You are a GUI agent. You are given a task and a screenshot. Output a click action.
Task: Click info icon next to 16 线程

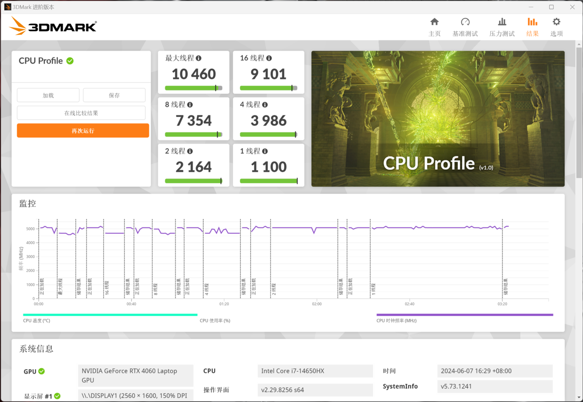tap(269, 58)
